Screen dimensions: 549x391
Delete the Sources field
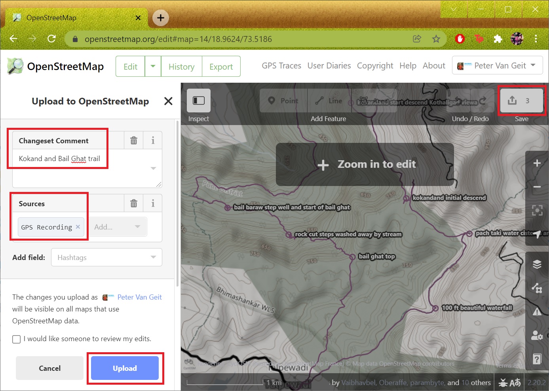tap(134, 203)
